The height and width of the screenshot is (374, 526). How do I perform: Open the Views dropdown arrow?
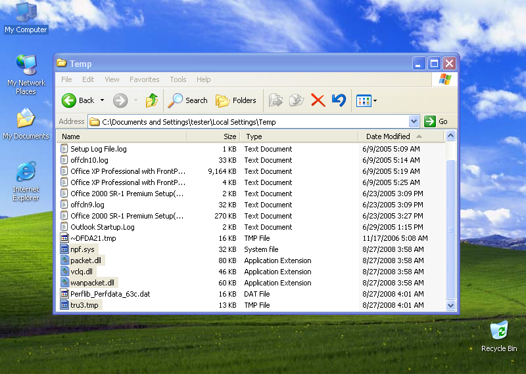375,100
